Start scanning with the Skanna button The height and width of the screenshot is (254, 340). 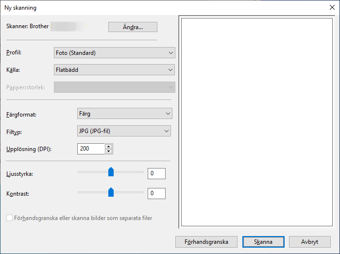click(x=256, y=241)
